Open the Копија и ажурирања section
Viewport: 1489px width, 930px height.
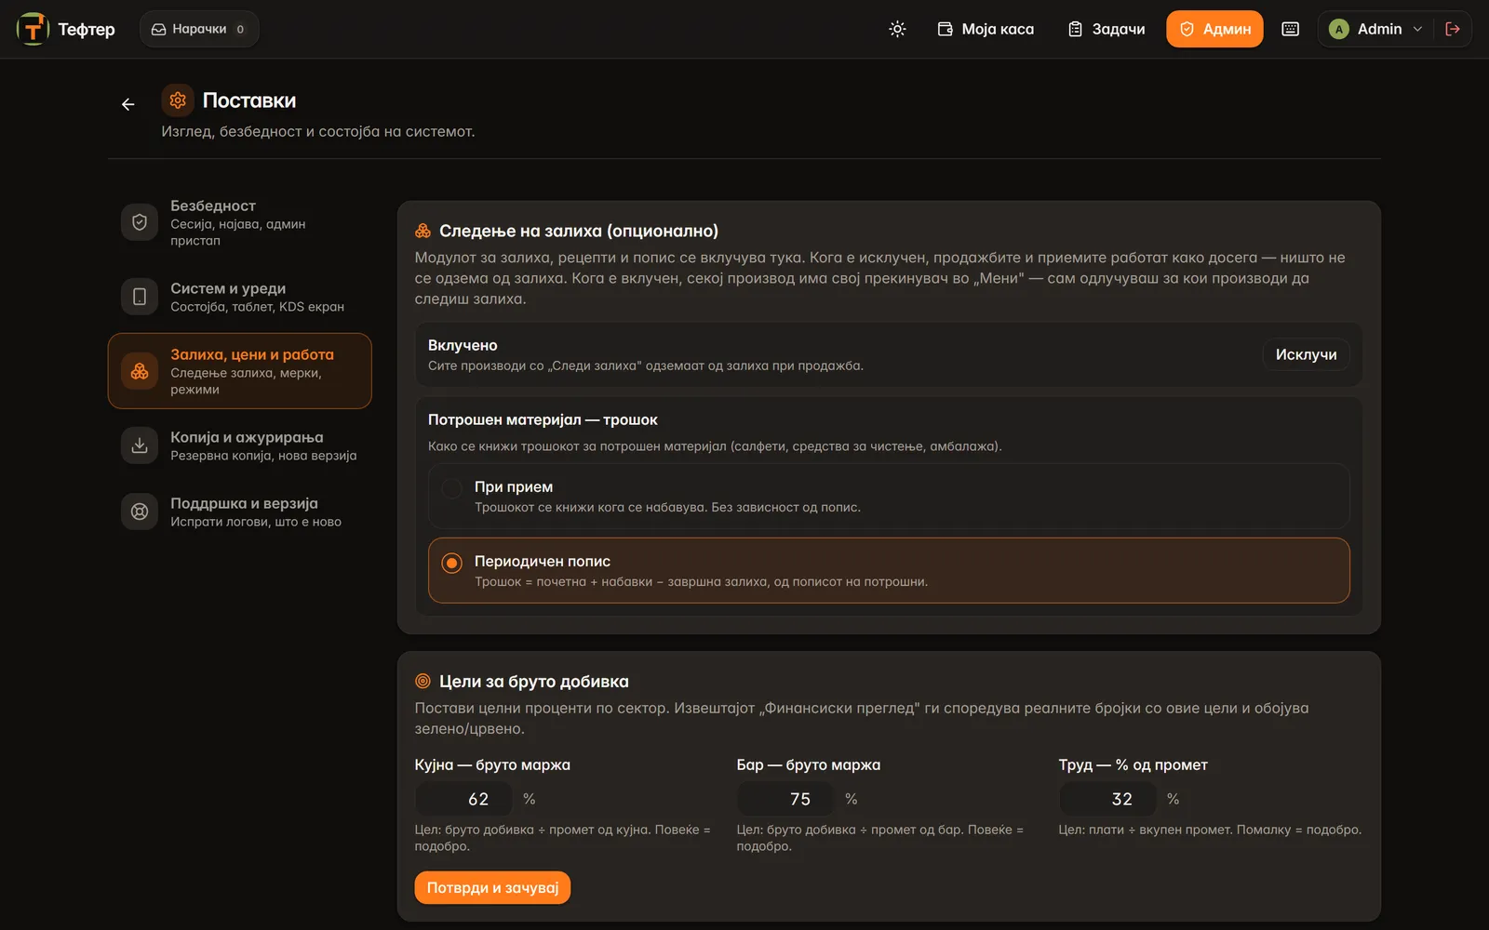239,445
